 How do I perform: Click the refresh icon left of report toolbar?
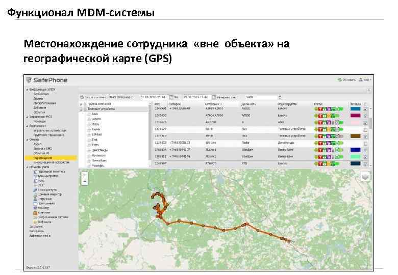82,97
